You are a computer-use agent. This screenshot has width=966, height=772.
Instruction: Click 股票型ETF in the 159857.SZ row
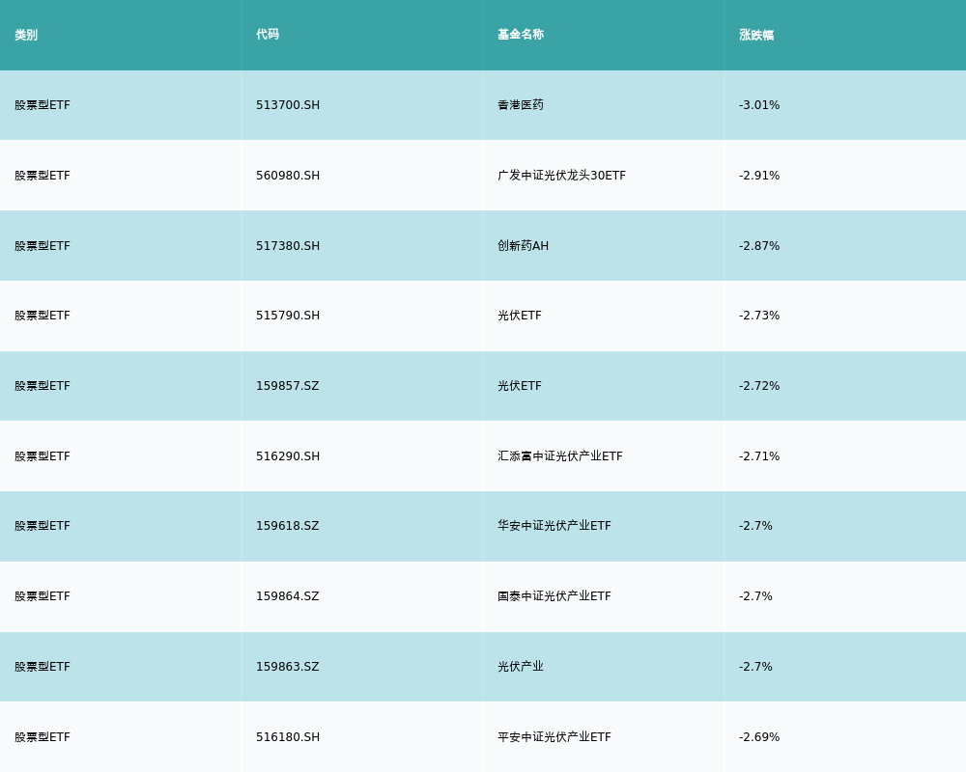43,386
